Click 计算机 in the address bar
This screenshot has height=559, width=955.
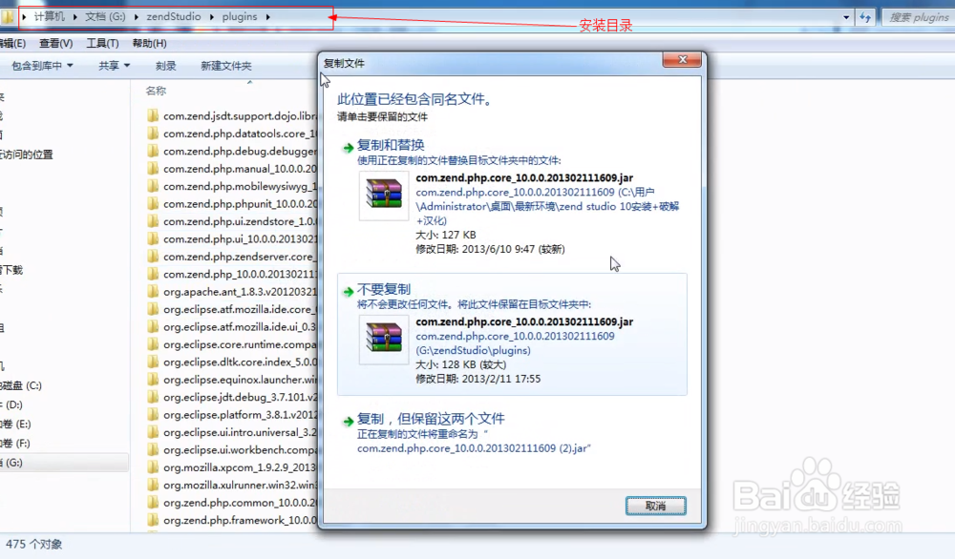(x=50, y=16)
